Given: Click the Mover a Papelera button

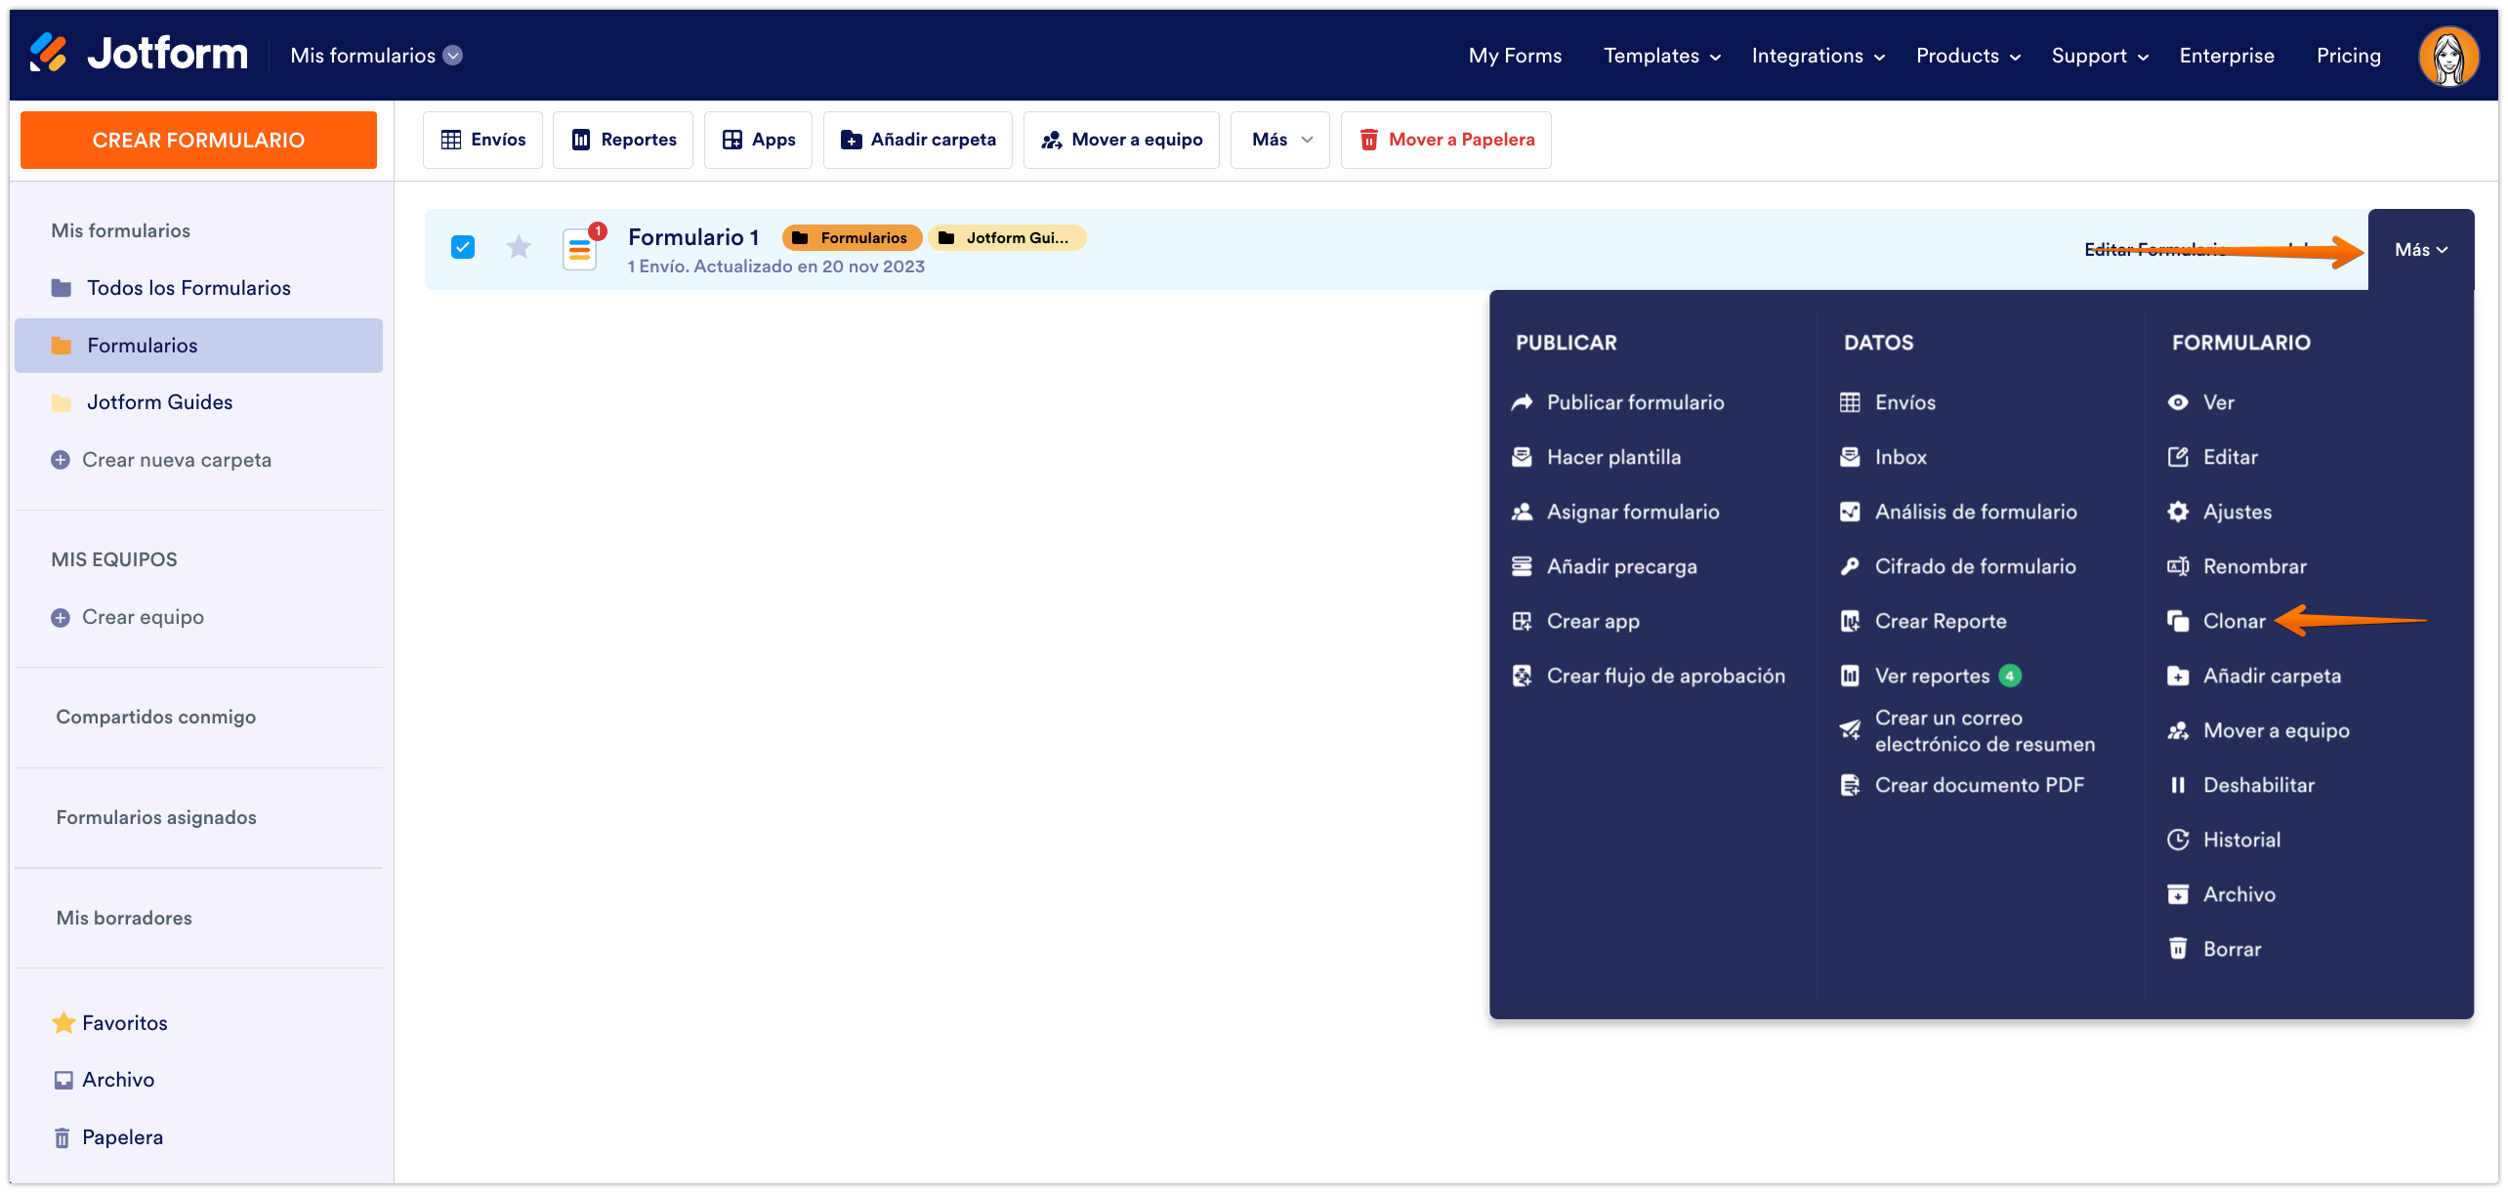Looking at the screenshot, I should (1445, 140).
